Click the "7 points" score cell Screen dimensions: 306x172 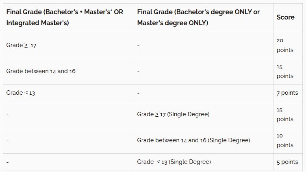[x=287, y=93]
